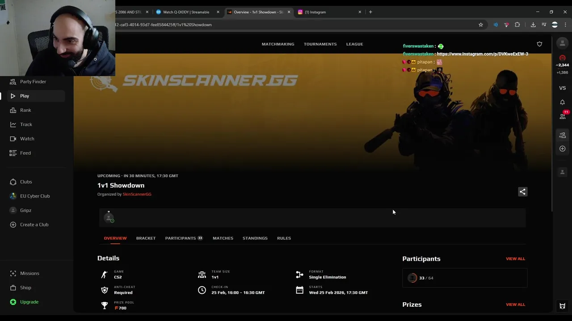The height and width of the screenshot is (321, 572).
Task: Go to the Watch section
Action: tap(27, 139)
